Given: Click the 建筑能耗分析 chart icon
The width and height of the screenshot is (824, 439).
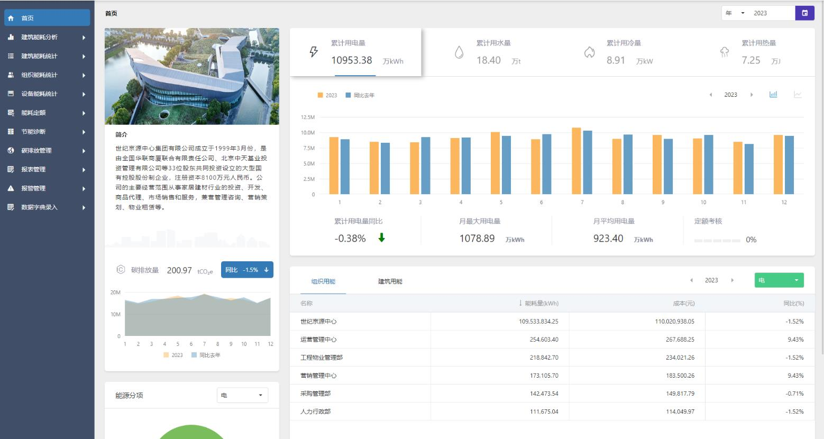Looking at the screenshot, I should (11, 37).
